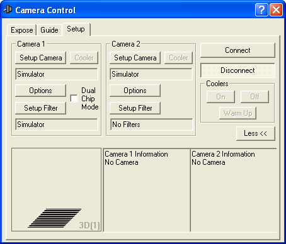
Task: Click Setup Camera for Camera 1
Action: click(x=41, y=58)
